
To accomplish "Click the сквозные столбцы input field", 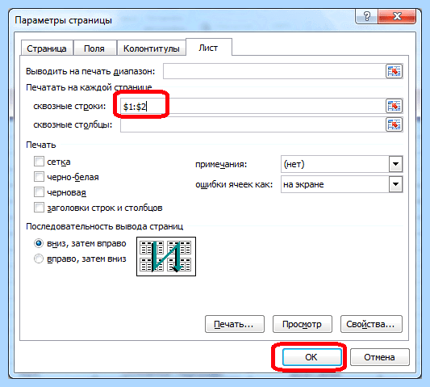I will (x=253, y=124).
